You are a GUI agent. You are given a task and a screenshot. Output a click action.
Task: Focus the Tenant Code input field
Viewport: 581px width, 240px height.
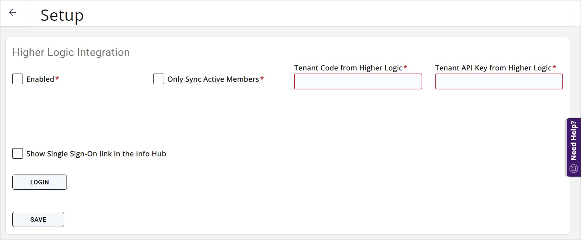(358, 81)
